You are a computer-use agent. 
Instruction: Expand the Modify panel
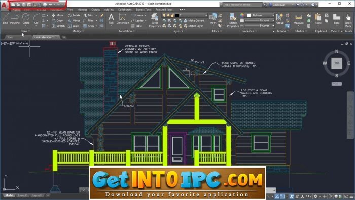tap(78, 31)
